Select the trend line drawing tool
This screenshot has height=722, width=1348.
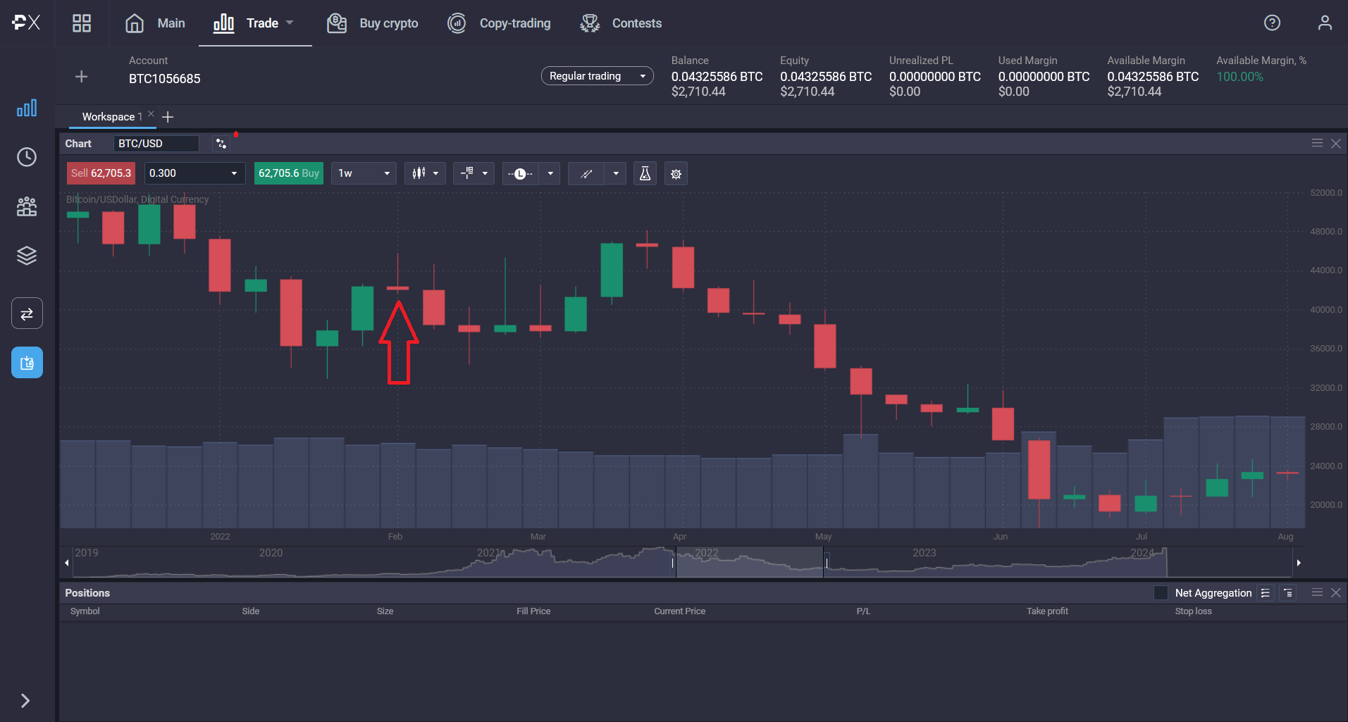click(586, 173)
